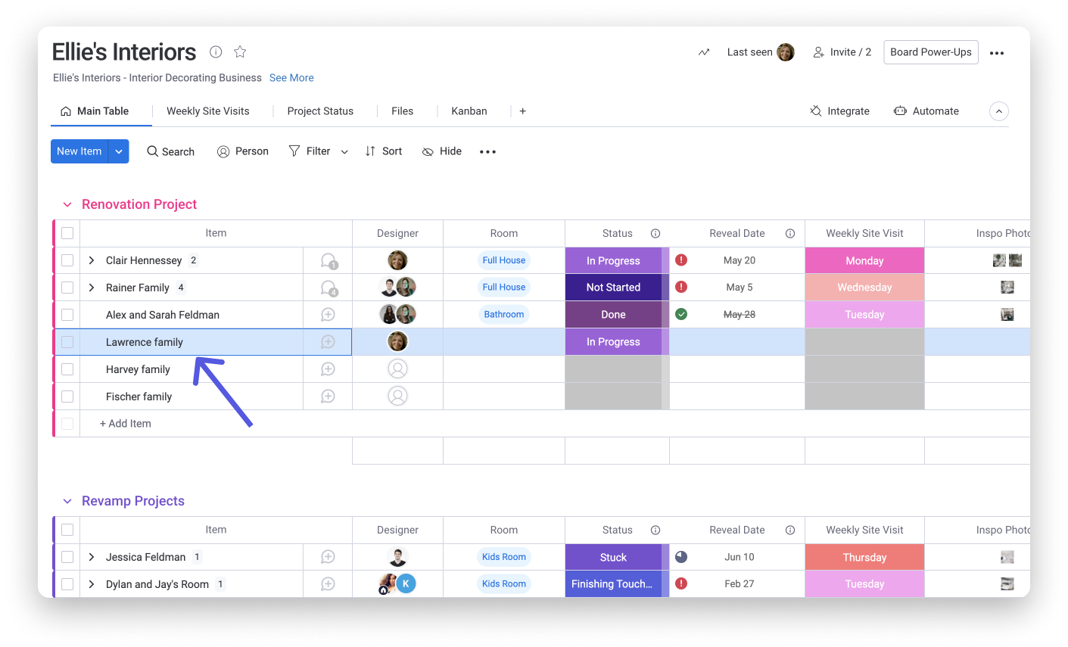Collapse the Renovation Project group

67,204
